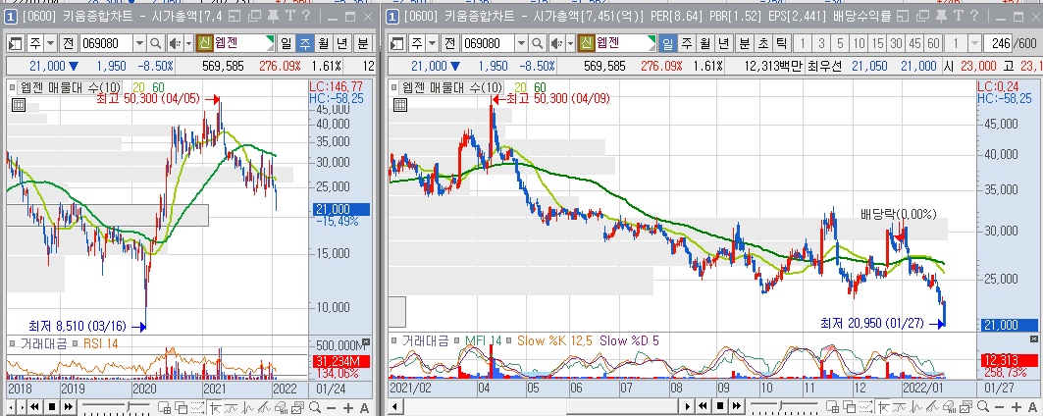Zoom in with plus icon in right chart
1043x416 pixels.
coord(1017,407)
